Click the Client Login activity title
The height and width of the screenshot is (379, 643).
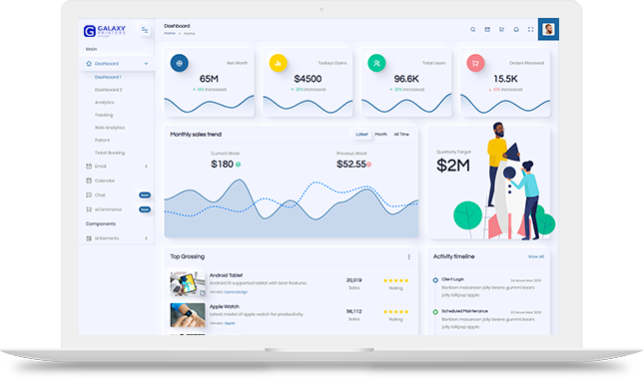[x=452, y=279]
